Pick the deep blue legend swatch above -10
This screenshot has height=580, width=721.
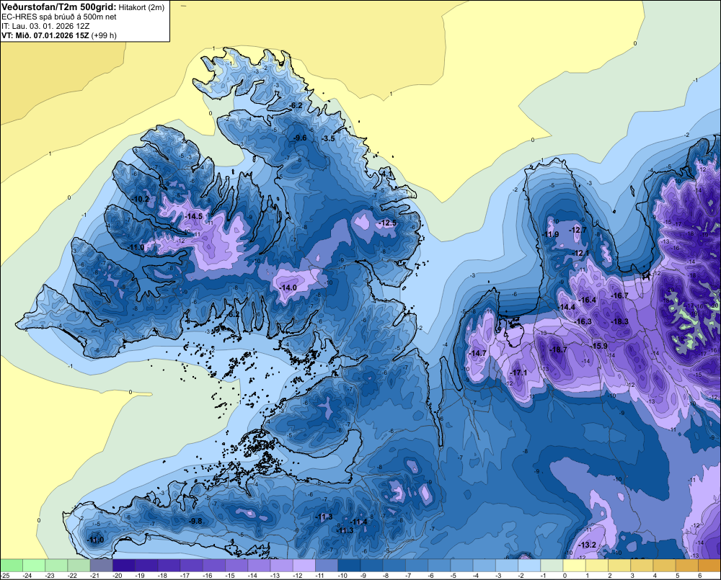tap(349, 565)
